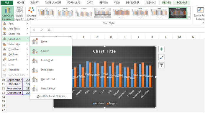Screen dimensions: 205x113
Task: Select the December cell
Action: [x=14, y=93]
